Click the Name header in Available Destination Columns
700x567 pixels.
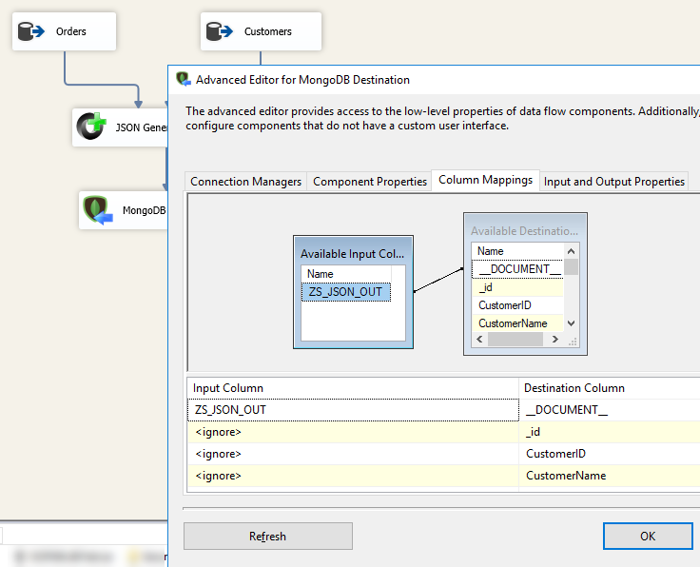[517, 251]
